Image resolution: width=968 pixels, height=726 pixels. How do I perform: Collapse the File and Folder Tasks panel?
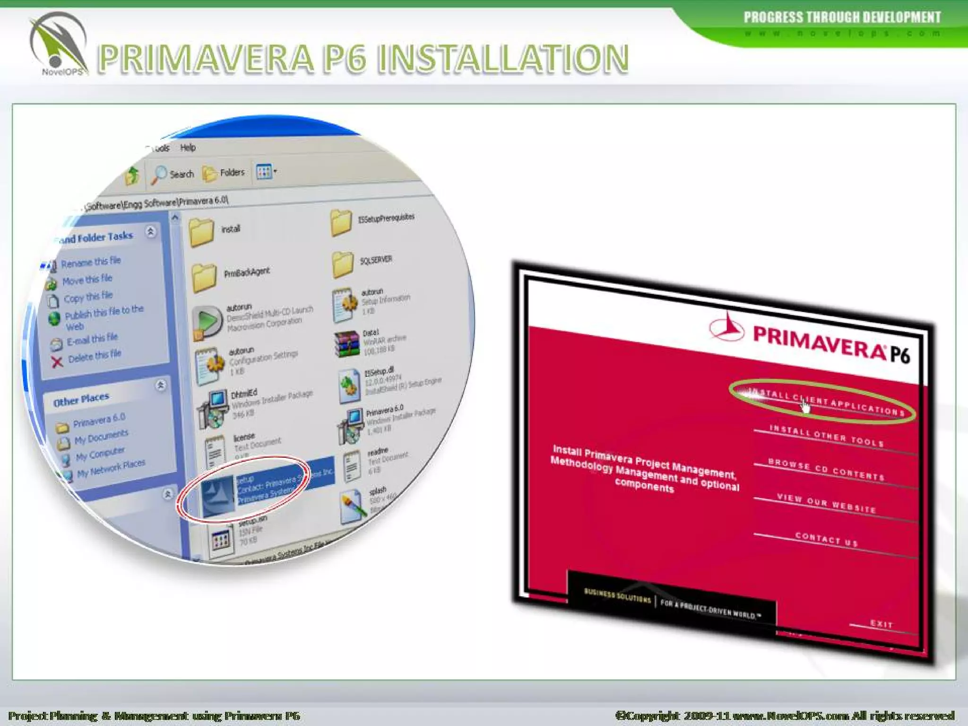tap(151, 231)
